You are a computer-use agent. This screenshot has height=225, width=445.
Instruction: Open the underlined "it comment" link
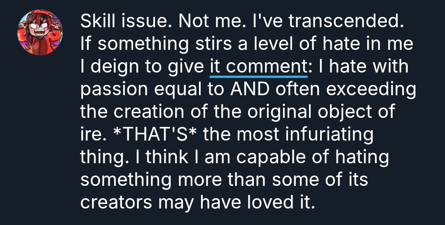[258, 67]
